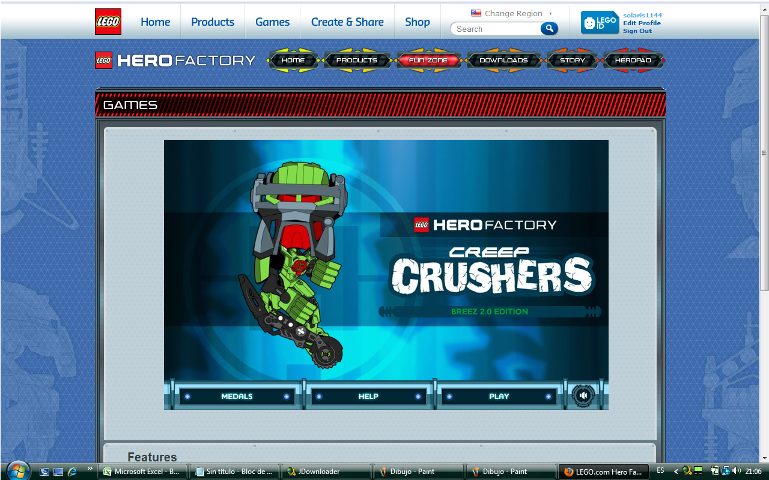
Task: Switch to the Downloads section
Action: coord(503,60)
